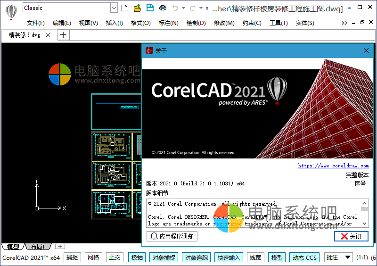
Task: Minimize the inner document window
Action: point(353,23)
